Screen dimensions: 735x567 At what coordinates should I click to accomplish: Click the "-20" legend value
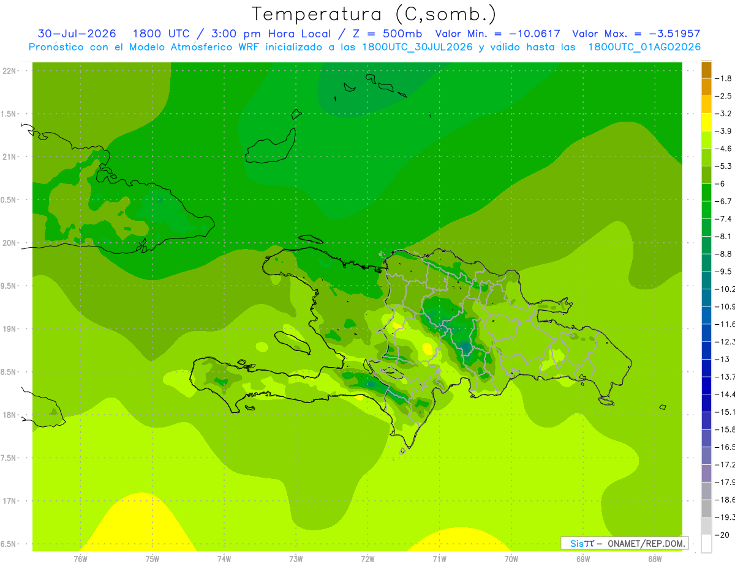[x=722, y=535]
